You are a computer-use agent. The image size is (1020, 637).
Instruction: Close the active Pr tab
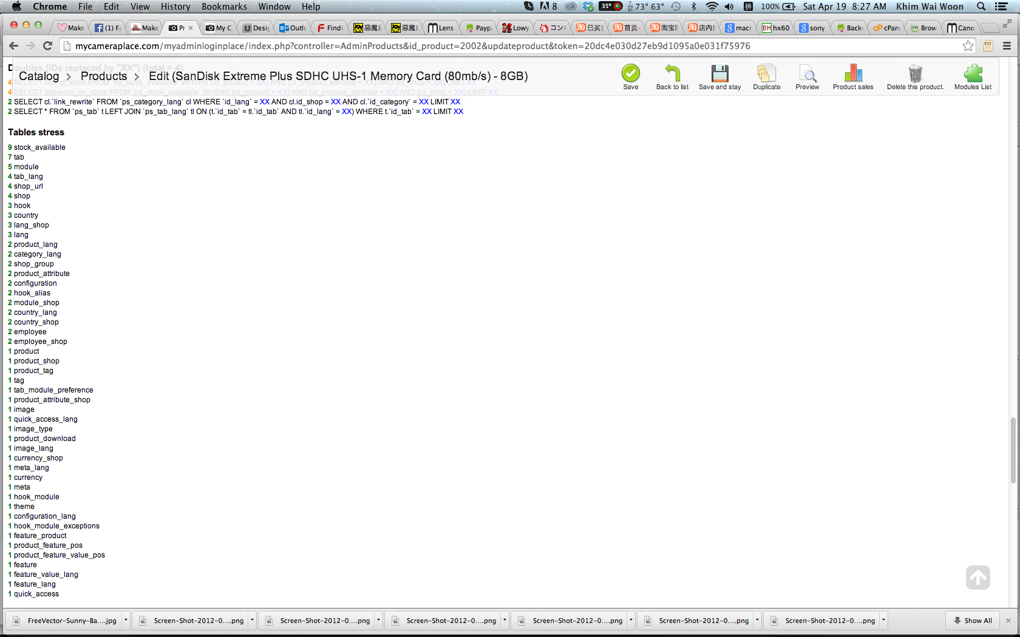[x=191, y=28]
